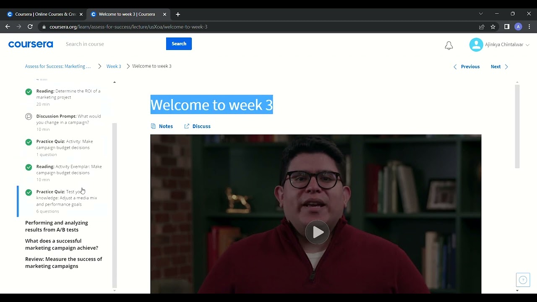537x302 pixels.
Task: Click the Discuss external-link icon
Action: click(x=187, y=126)
